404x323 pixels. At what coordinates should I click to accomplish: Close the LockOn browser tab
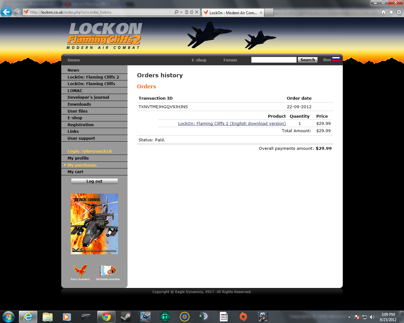coord(261,13)
